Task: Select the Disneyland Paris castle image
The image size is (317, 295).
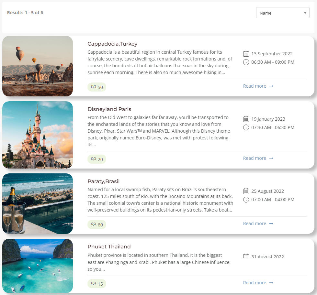Action: [x=38, y=135]
